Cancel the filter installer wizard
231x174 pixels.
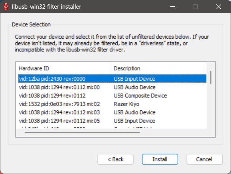(204, 159)
